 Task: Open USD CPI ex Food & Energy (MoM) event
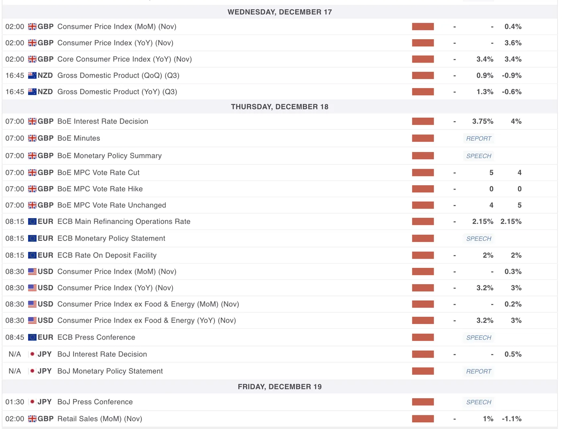pyautogui.click(x=148, y=304)
